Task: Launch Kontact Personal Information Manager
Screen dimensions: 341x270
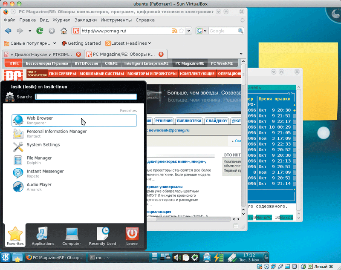Action: 74,134
